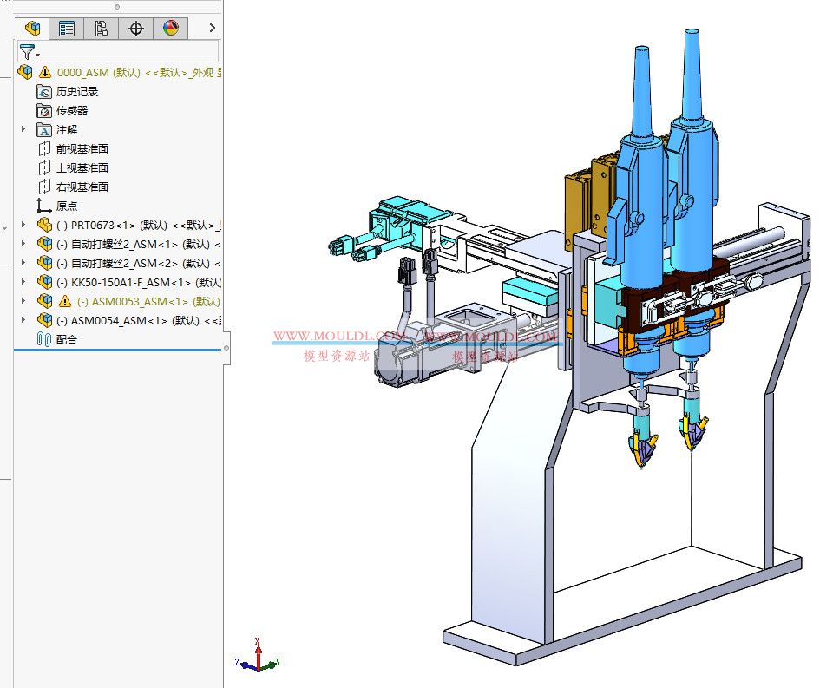This screenshot has width=833, height=688.
Task: Expand the KK50-150A1-F_ASM assembly
Action: (22, 282)
